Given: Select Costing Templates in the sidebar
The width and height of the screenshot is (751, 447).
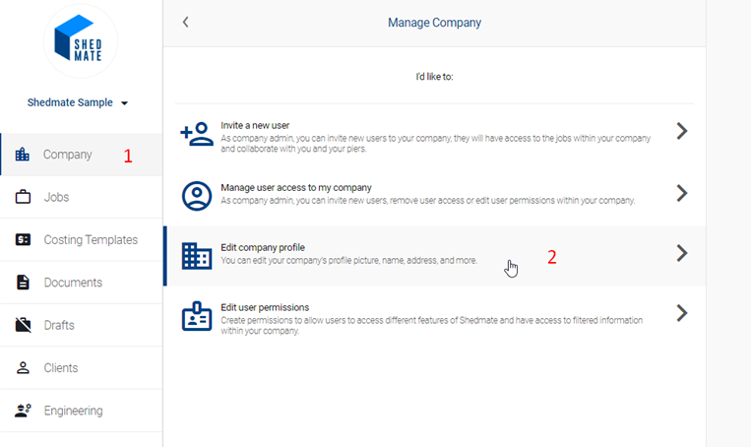Looking at the screenshot, I should coord(91,239).
